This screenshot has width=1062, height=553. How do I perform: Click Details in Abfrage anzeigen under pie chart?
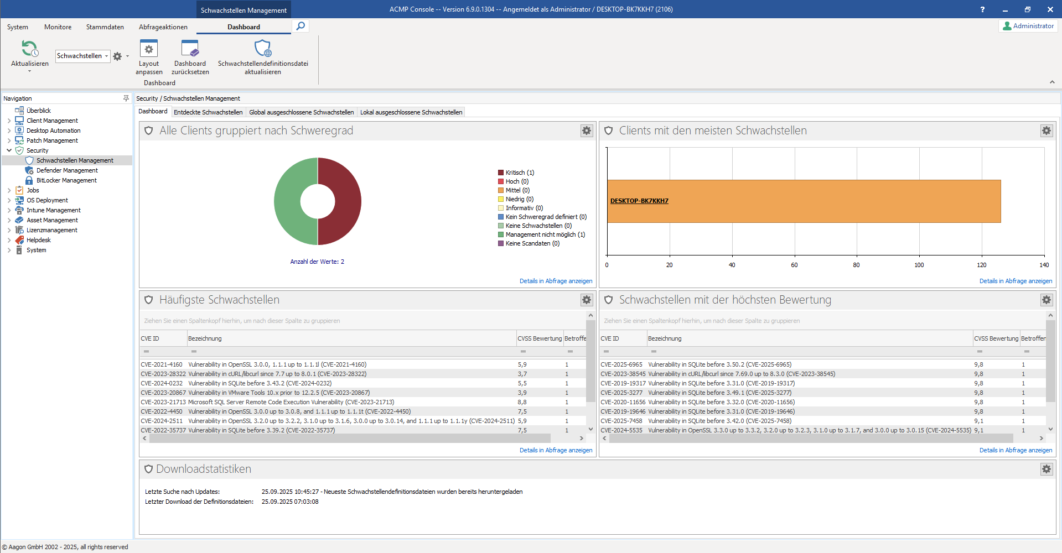point(556,281)
